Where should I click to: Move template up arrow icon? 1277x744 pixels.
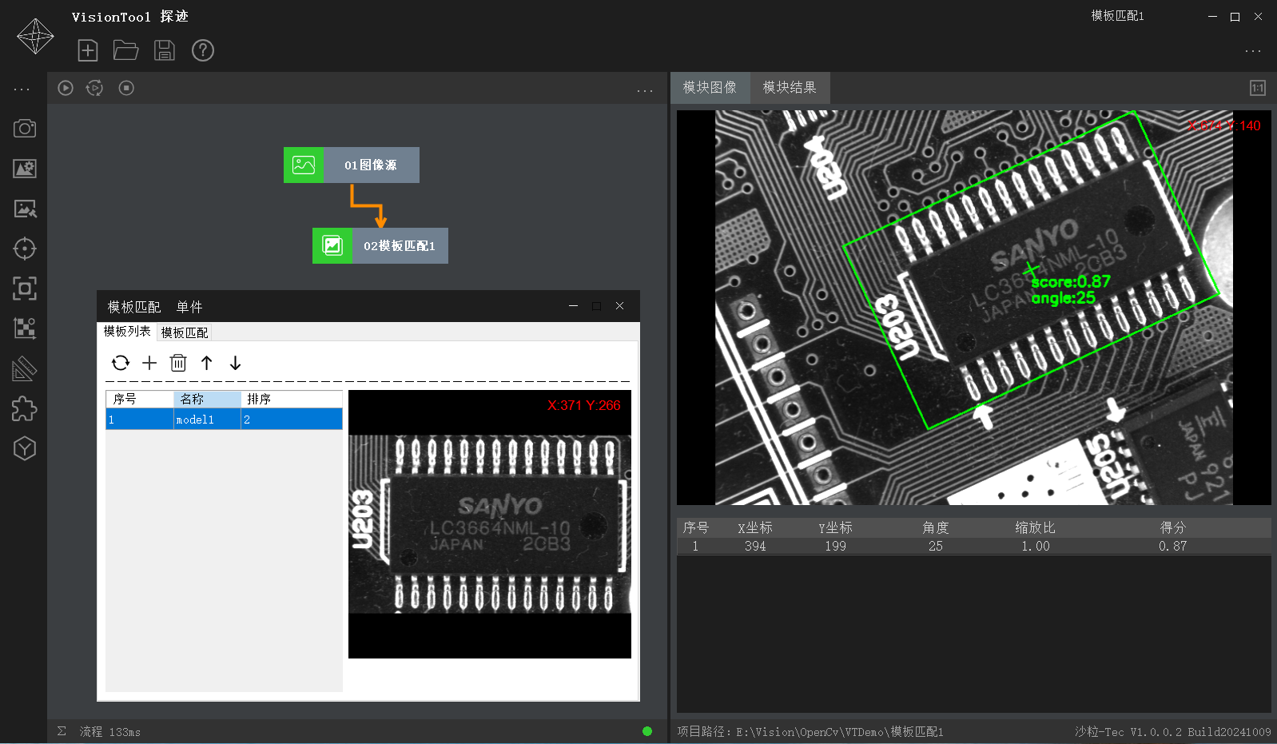point(207,363)
